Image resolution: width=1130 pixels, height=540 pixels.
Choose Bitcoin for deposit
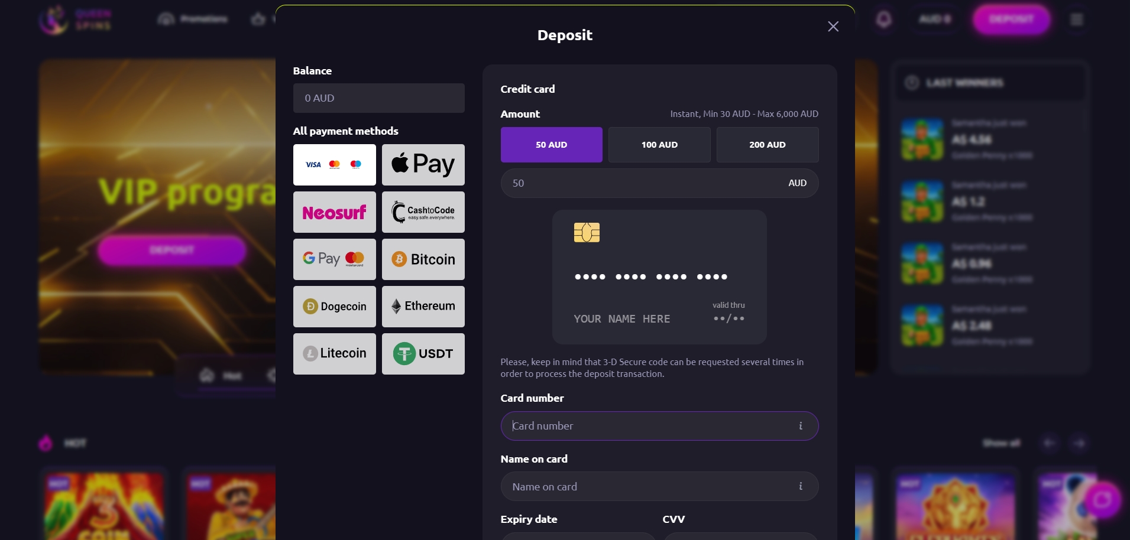(423, 259)
